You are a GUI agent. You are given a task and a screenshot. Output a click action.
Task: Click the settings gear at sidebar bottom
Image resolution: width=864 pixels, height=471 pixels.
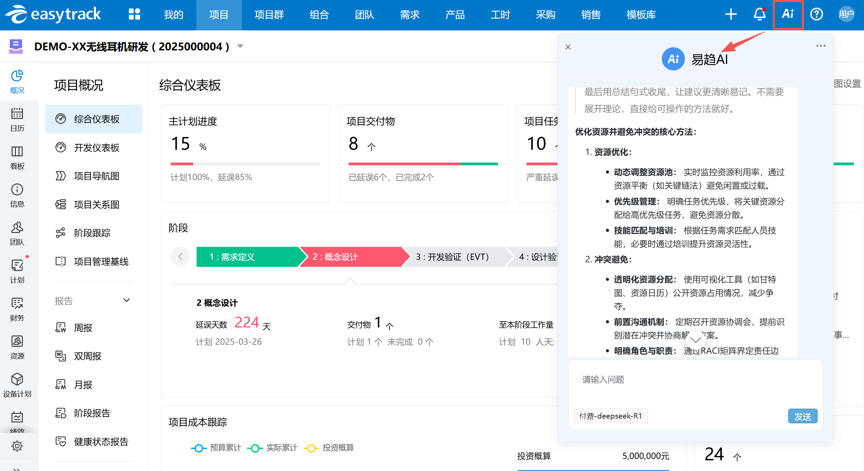17,446
